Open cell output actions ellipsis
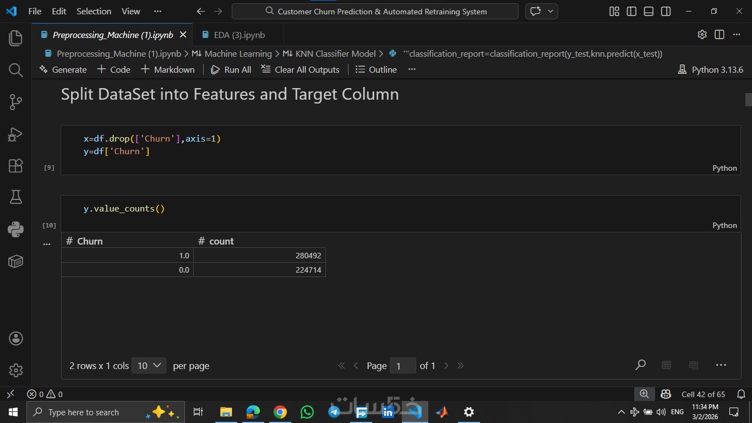752x423 pixels. [47, 243]
